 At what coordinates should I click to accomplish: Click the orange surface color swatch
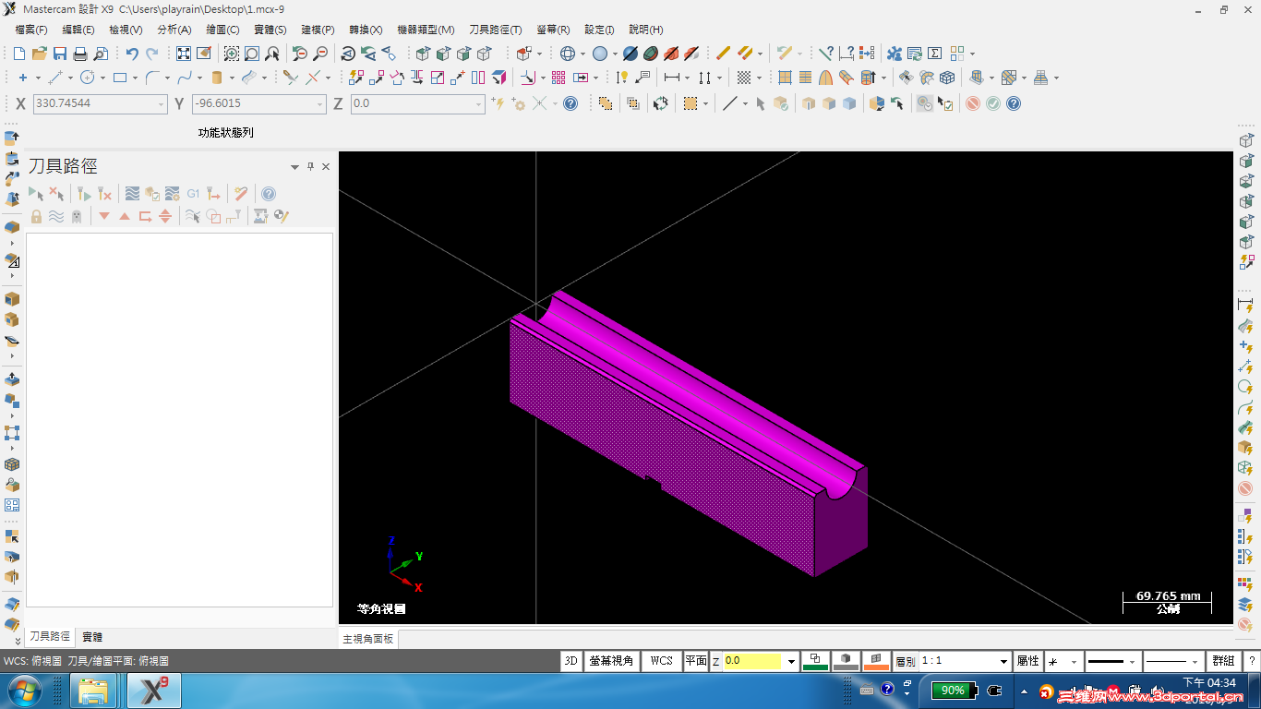(x=876, y=661)
